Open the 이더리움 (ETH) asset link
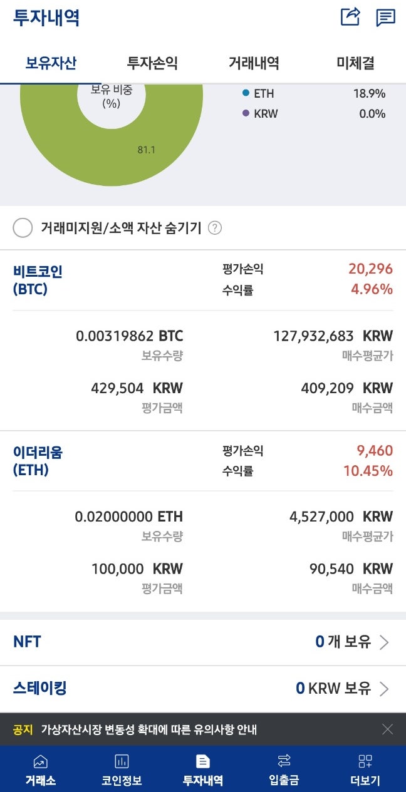 pyautogui.click(x=38, y=461)
